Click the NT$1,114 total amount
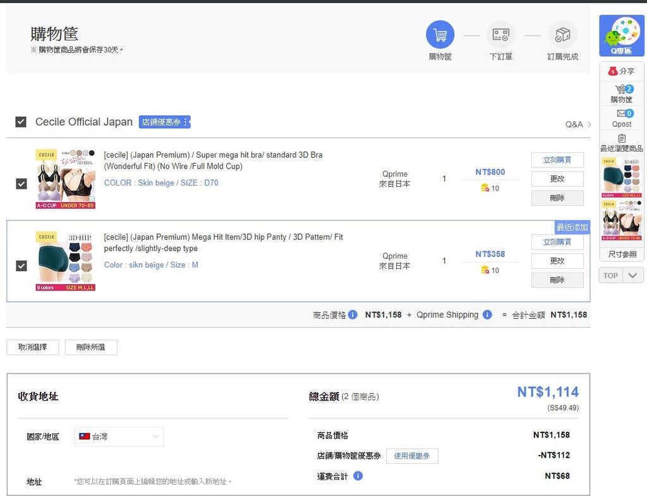 click(548, 392)
